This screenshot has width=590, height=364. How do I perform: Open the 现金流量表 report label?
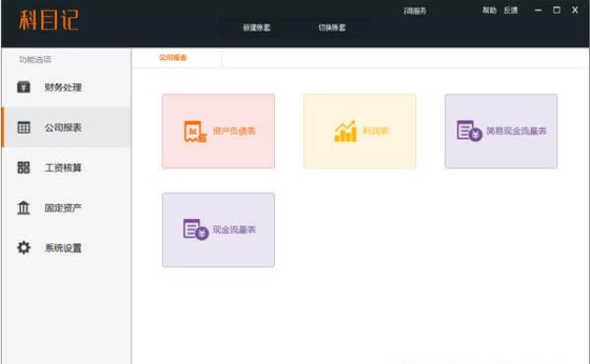point(235,229)
